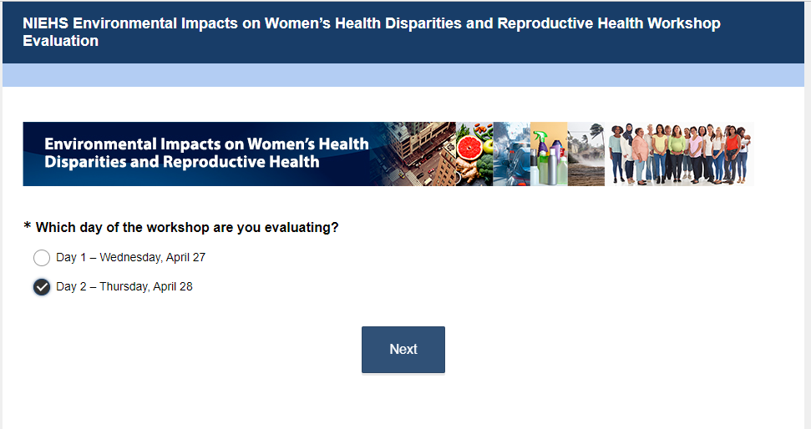Click the "Day 1 – Wednesday, April 27" label
The image size is (811, 429).
coord(130,258)
